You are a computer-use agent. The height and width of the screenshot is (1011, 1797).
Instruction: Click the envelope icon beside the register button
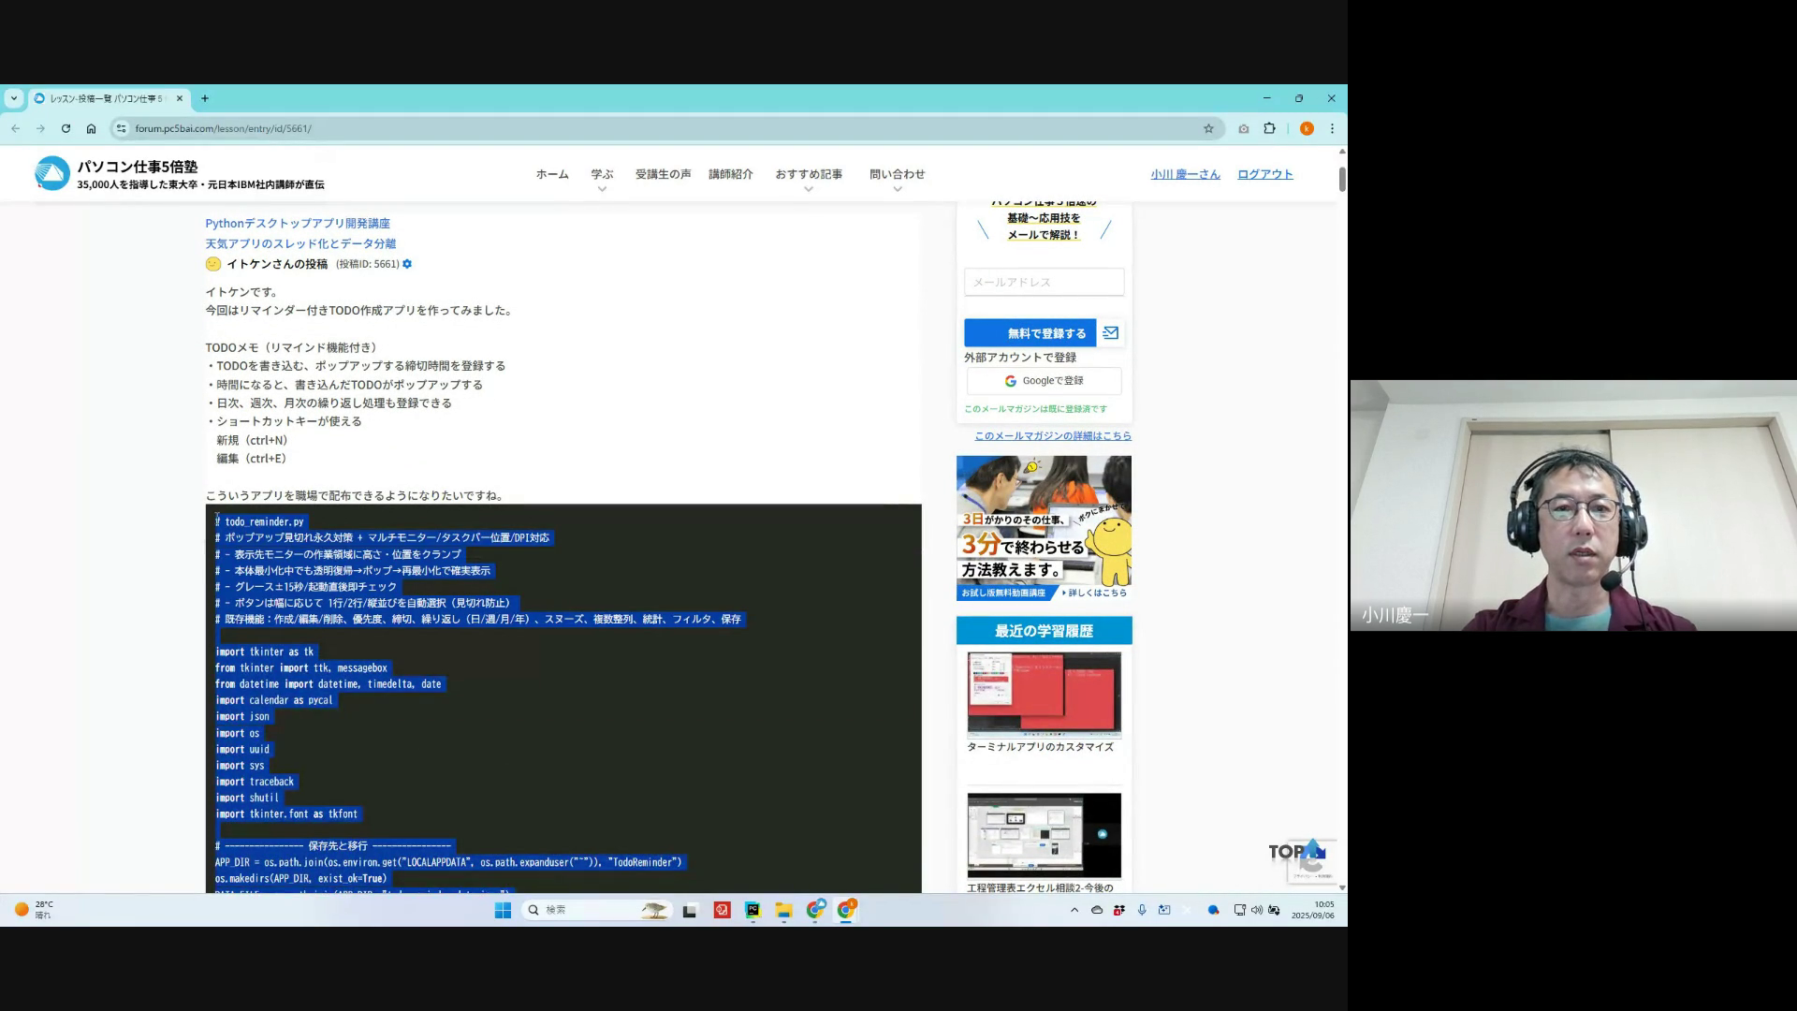click(1110, 332)
